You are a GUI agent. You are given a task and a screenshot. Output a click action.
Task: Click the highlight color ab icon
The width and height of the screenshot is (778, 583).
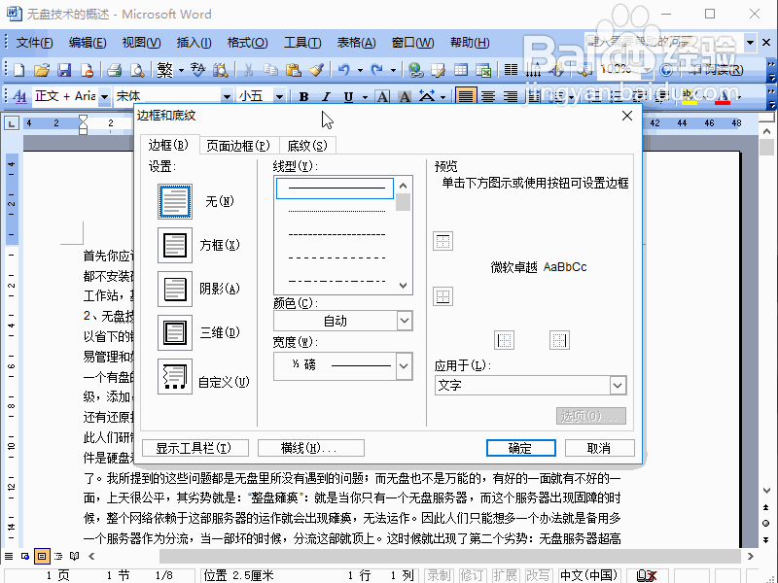(x=689, y=96)
